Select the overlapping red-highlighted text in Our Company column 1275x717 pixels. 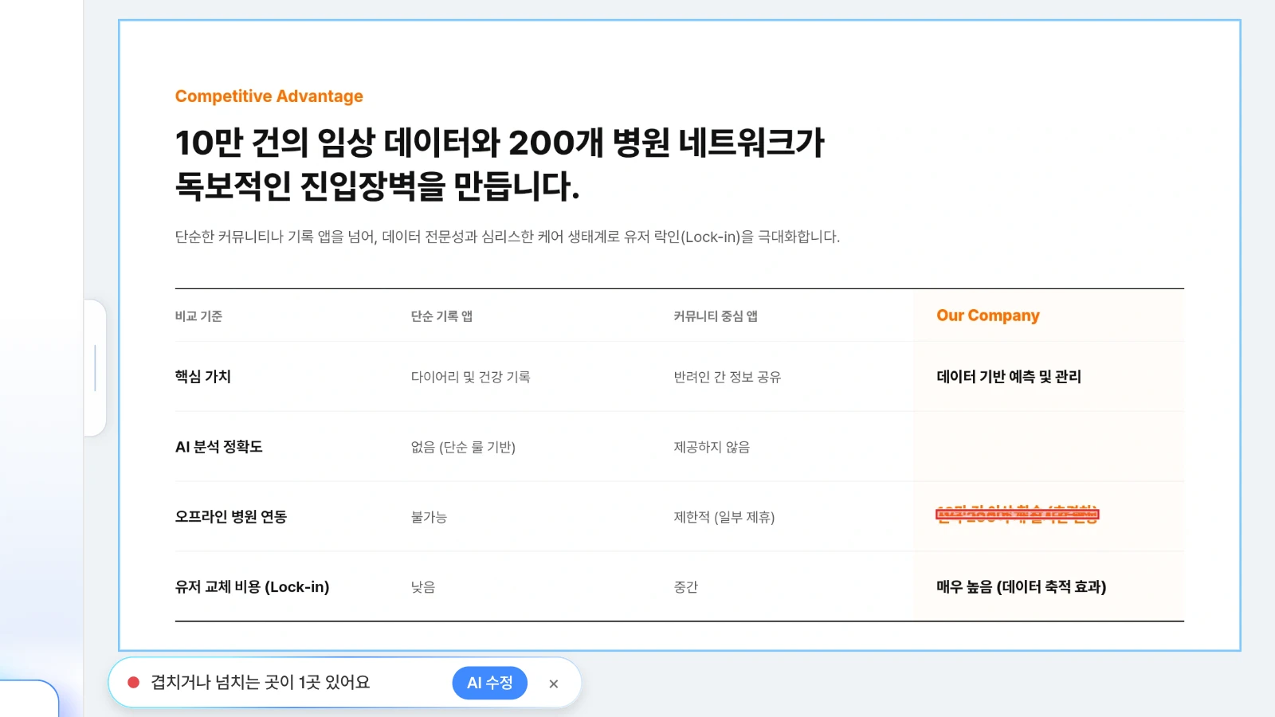[1018, 515]
